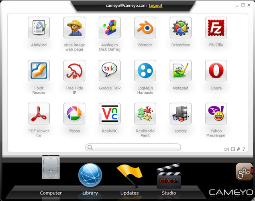Click the AbiWord app icon
Viewport: 255px width, 201px height.
pyautogui.click(x=39, y=28)
